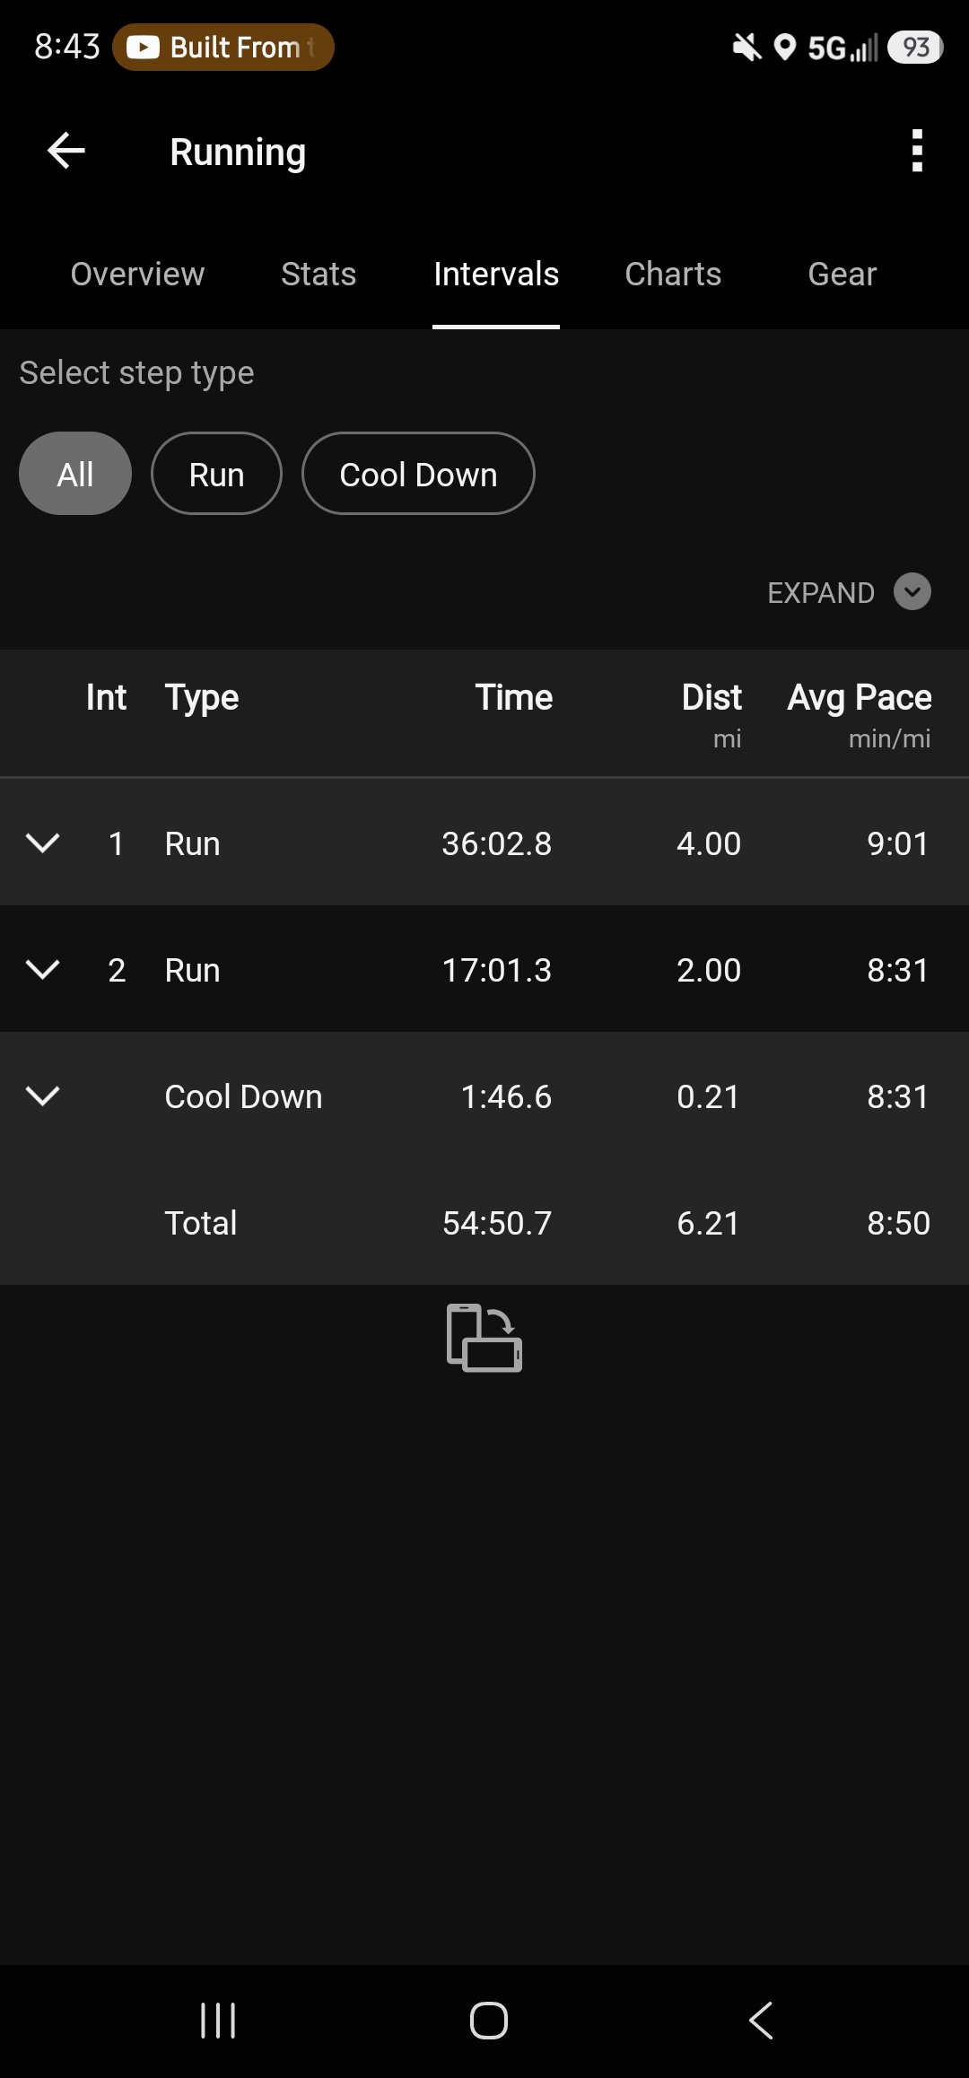Tap the Total summary row
This screenshot has width=969, height=2078.
484,1222
